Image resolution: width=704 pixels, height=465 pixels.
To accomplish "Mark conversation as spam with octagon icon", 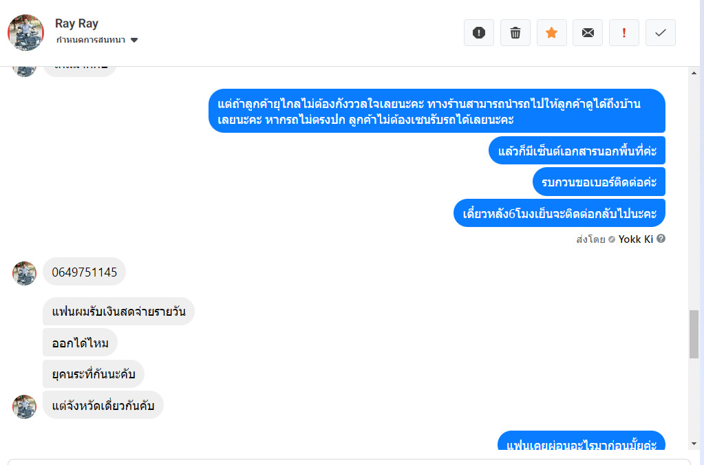I will (x=479, y=32).
